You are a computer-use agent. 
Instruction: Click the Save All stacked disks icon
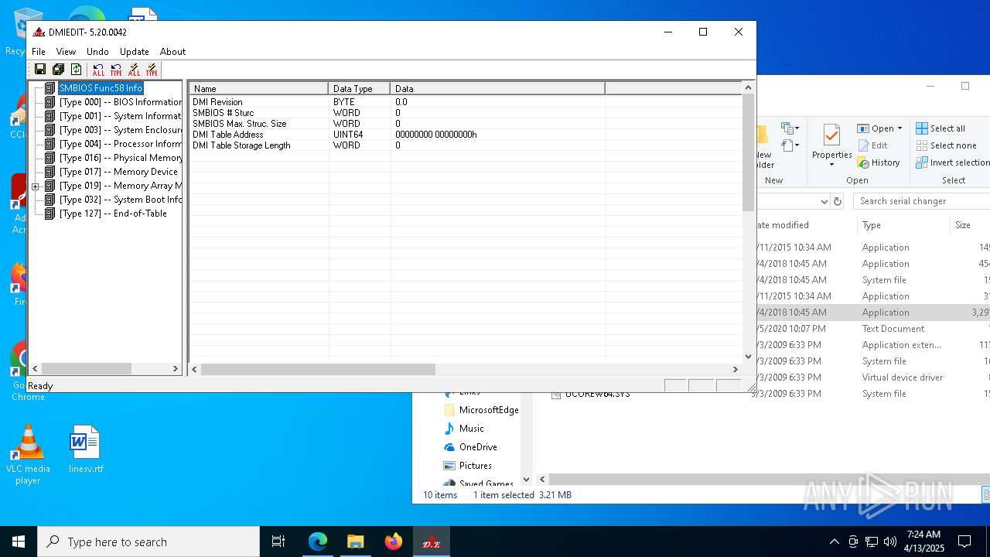click(58, 70)
